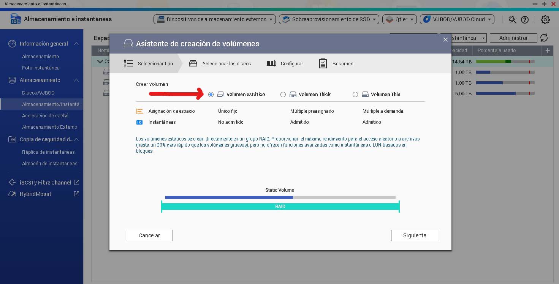Click the global settings gear icon

tap(545, 20)
